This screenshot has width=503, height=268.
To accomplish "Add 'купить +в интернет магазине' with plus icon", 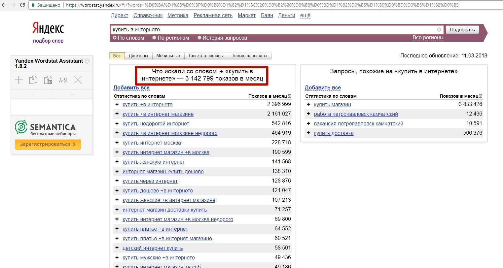I will (x=117, y=114).
